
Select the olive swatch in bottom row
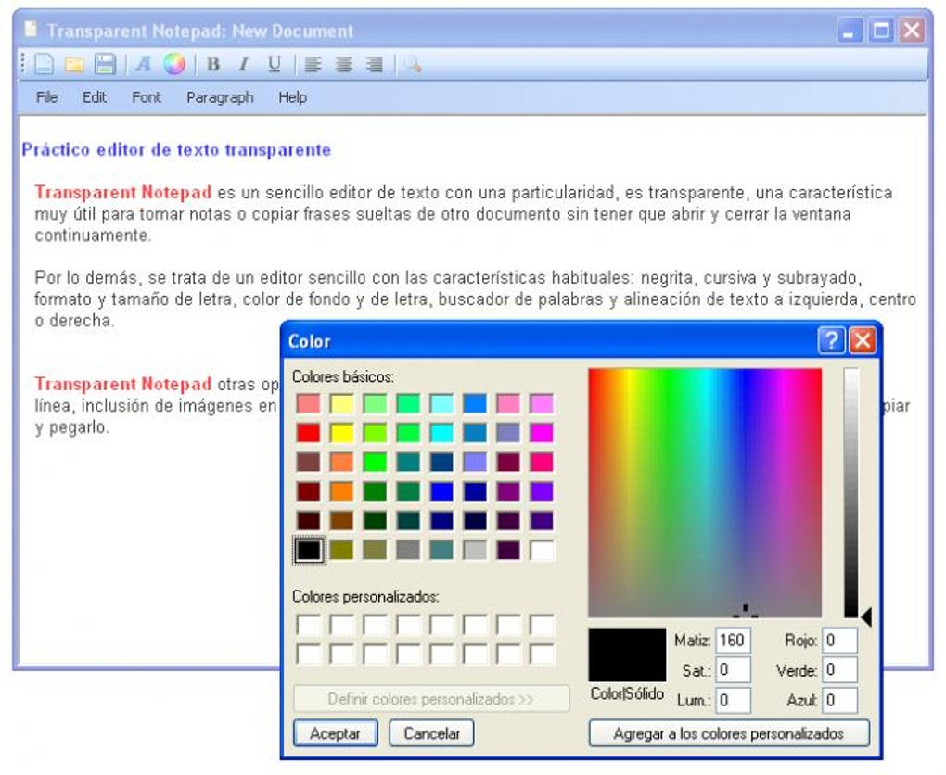point(342,550)
